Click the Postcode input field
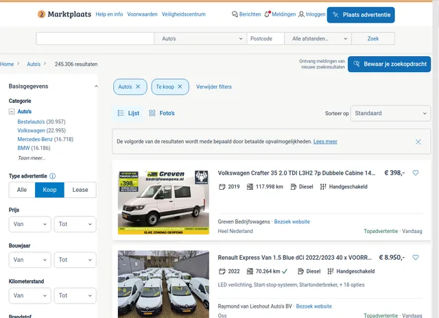Viewport: 439px width, 318px height. click(265, 38)
